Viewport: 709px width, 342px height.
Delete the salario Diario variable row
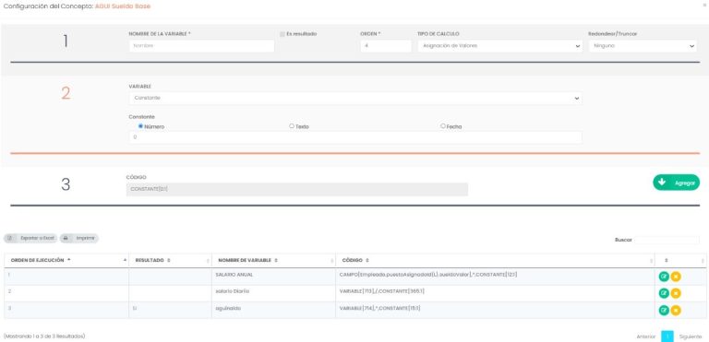(x=676, y=293)
